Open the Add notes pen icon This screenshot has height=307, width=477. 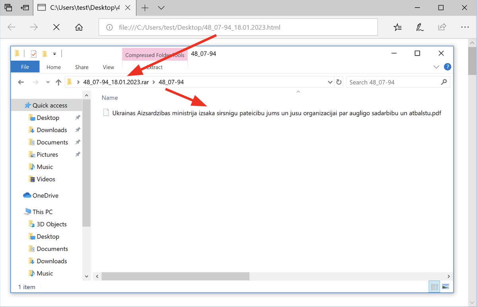pyautogui.click(x=420, y=27)
